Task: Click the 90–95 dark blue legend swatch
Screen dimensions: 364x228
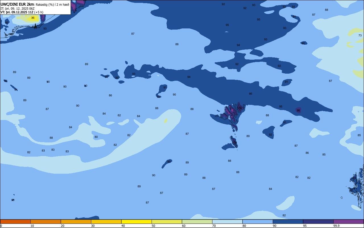Action: (288, 221)
